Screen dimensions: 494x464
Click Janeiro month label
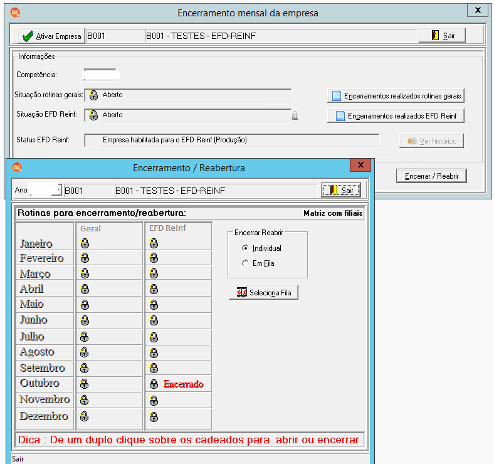tap(36, 243)
